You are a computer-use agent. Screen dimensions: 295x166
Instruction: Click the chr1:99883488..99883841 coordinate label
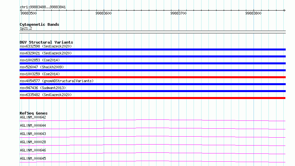(x=43, y=7)
